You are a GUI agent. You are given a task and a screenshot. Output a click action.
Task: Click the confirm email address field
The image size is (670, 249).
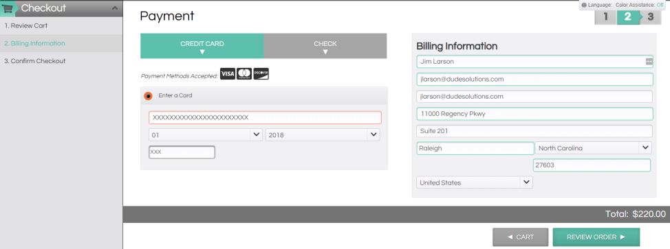click(534, 96)
